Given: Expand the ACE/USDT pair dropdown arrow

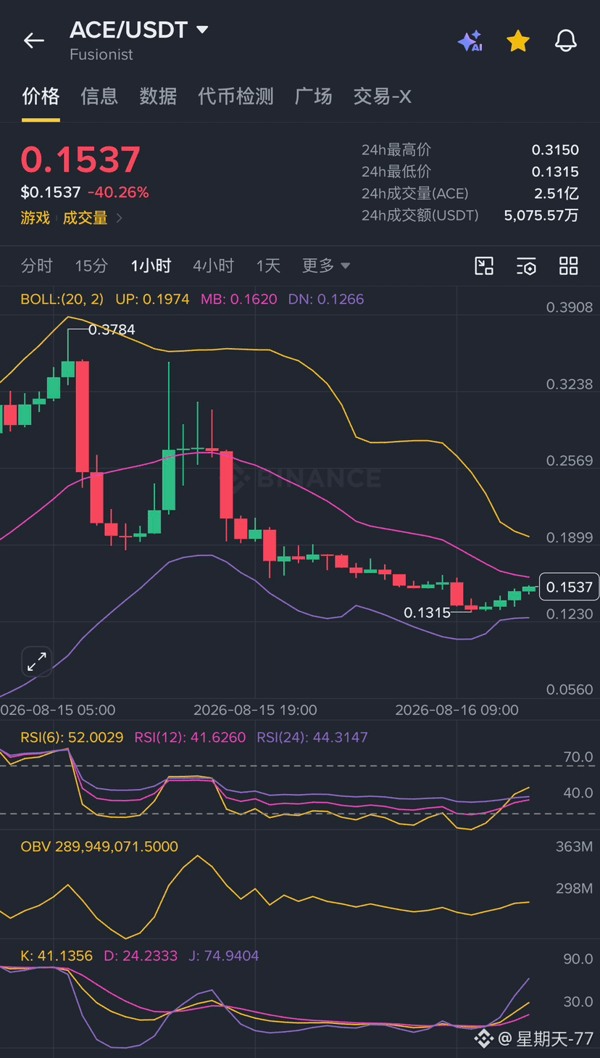Looking at the screenshot, I should [203, 30].
